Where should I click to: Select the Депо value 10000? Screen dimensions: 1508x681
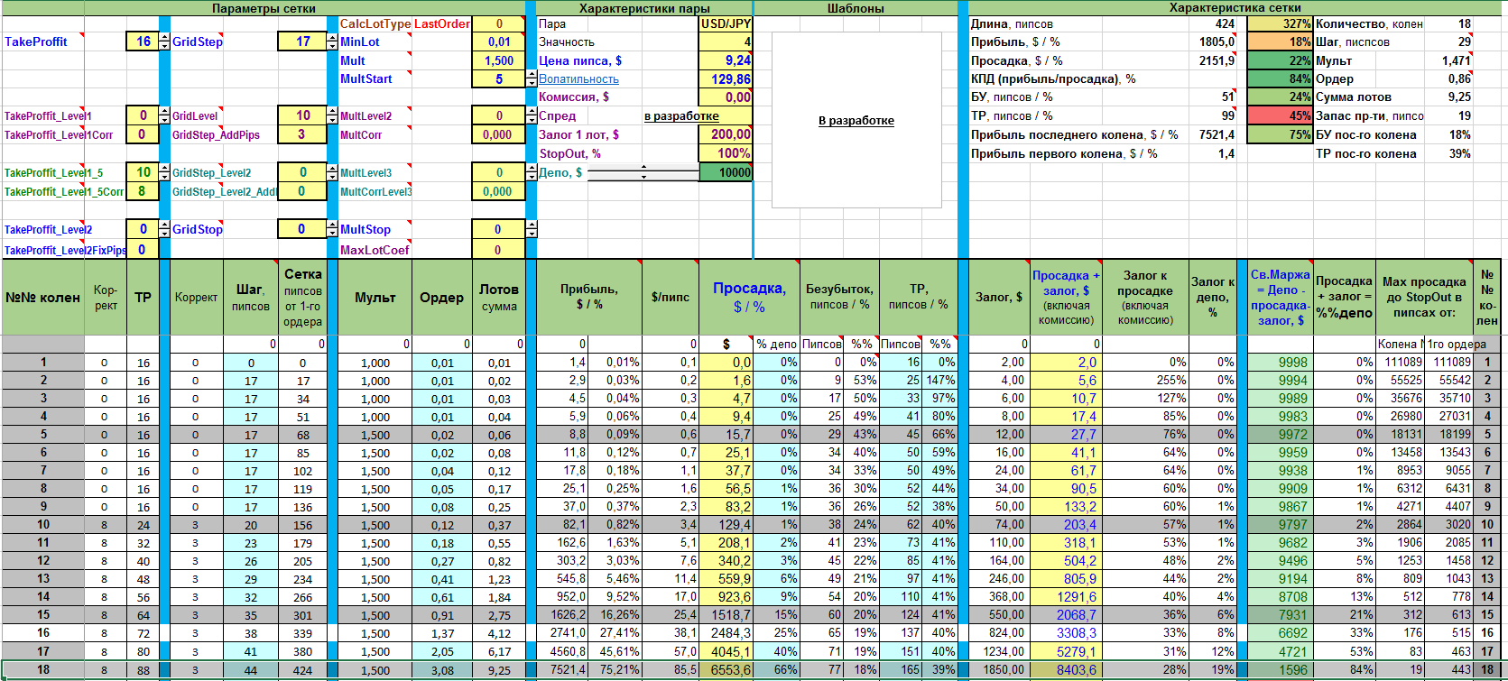(x=726, y=172)
